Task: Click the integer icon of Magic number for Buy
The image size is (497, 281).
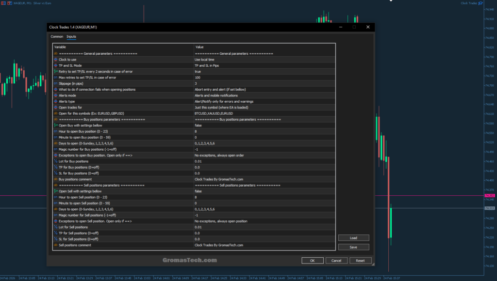Action: (x=56, y=149)
